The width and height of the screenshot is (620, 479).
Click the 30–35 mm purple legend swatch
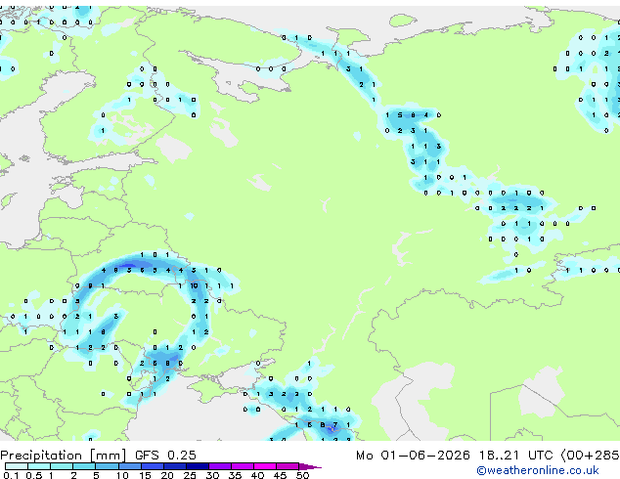tap(219, 466)
